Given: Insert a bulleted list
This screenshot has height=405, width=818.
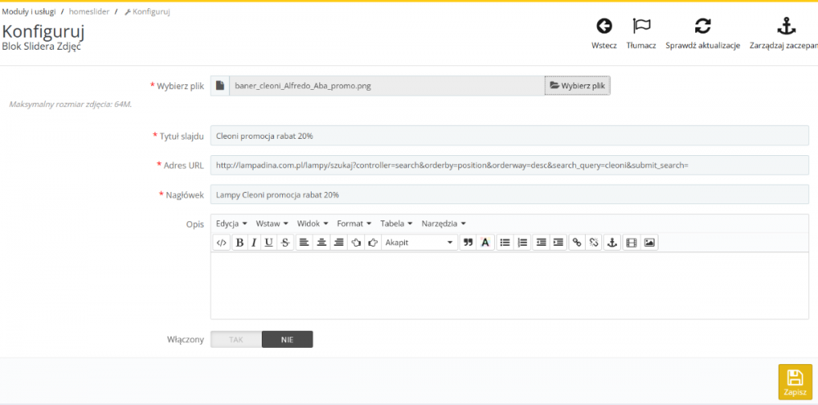Looking at the screenshot, I should 505,243.
